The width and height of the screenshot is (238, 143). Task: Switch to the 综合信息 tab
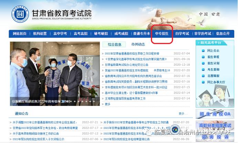click(x=114, y=45)
